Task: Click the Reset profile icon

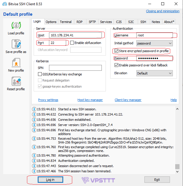Action: [16, 81]
